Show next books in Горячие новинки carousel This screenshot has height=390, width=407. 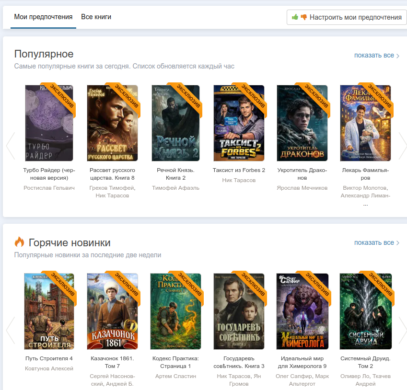[x=403, y=330]
